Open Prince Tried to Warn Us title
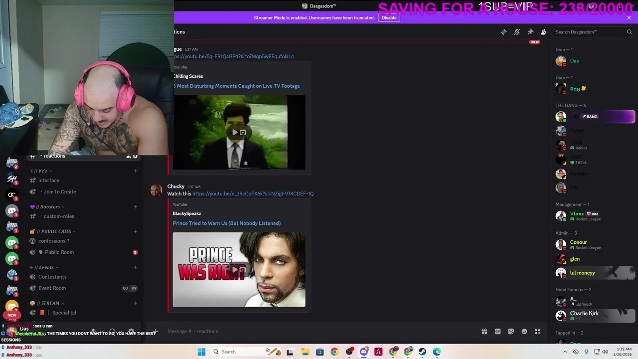Image resolution: width=638 pixels, height=359 pixels. (227, 223)
